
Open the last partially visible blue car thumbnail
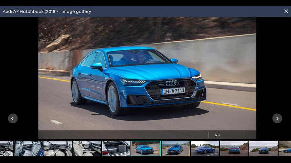pyautogui.click(x=285, y=149)
